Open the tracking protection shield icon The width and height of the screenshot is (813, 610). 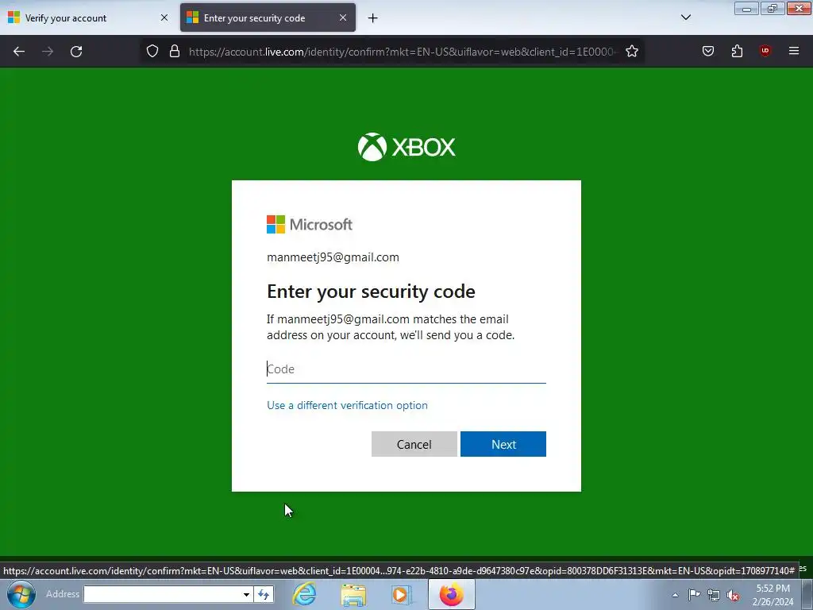(x=152, y=52)
